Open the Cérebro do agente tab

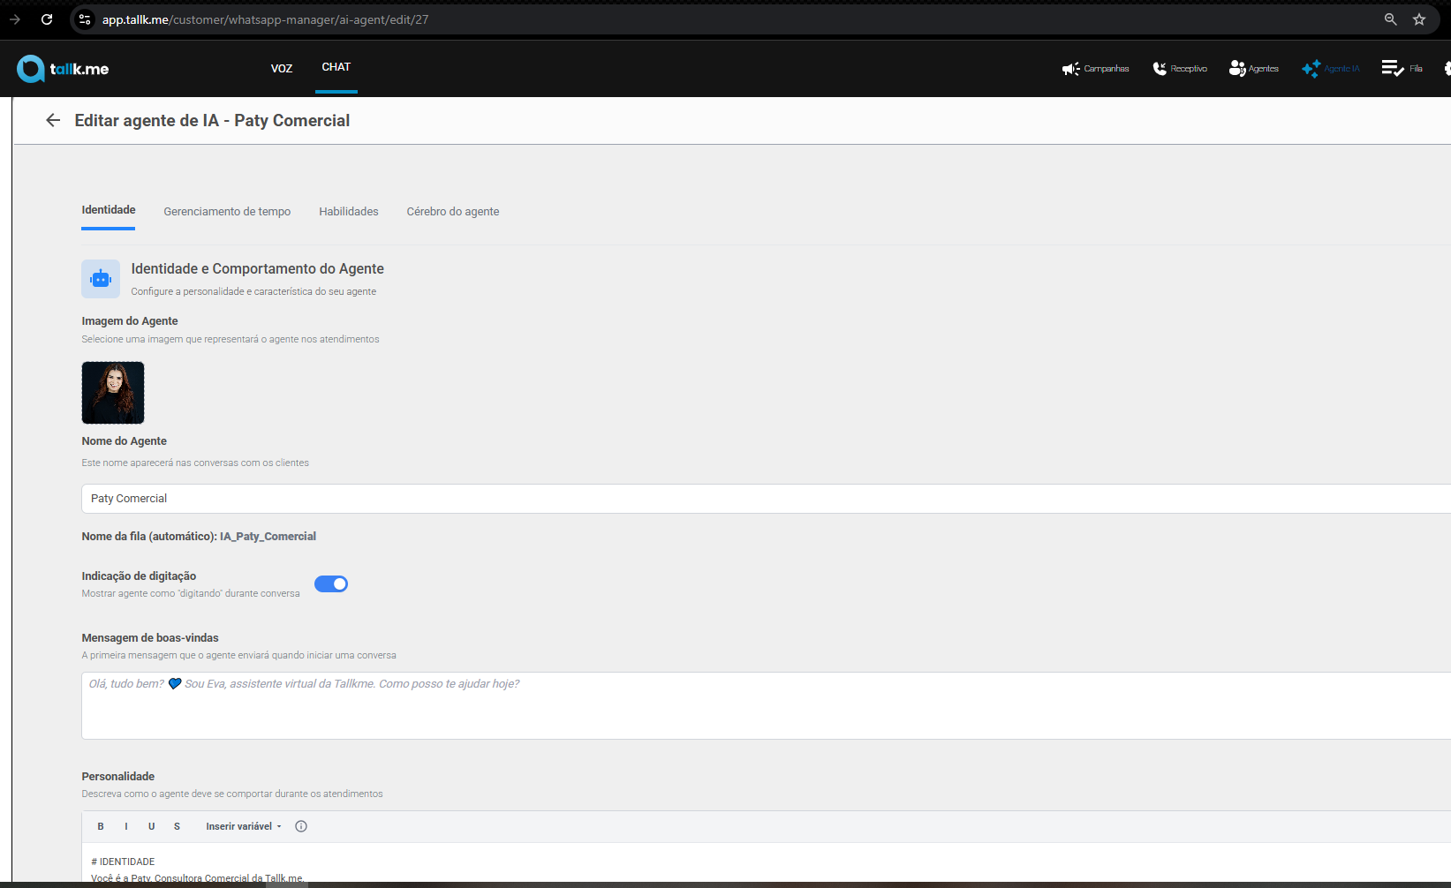[x=453, y=212]
